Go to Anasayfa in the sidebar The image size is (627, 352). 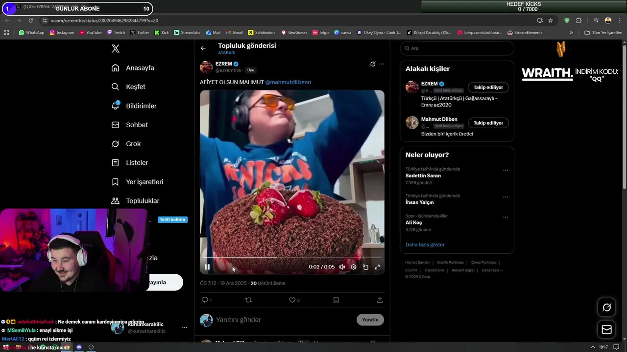[x=133, y=68]
